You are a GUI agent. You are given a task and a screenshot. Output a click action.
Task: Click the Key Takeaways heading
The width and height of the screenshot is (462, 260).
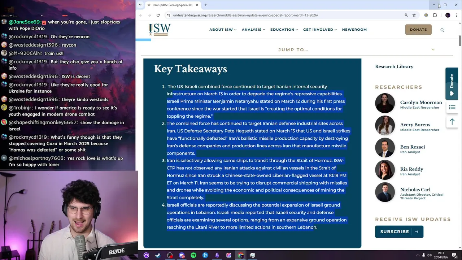pos(191,69)
